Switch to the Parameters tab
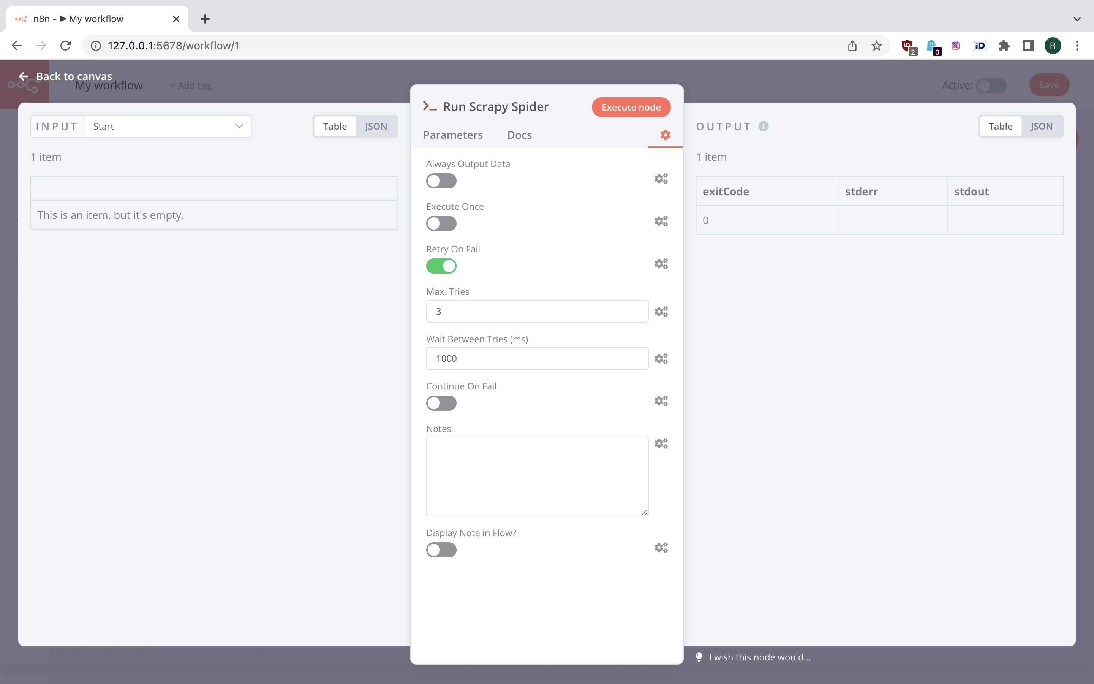This screenshot has height=684, width=1094. 453,135
